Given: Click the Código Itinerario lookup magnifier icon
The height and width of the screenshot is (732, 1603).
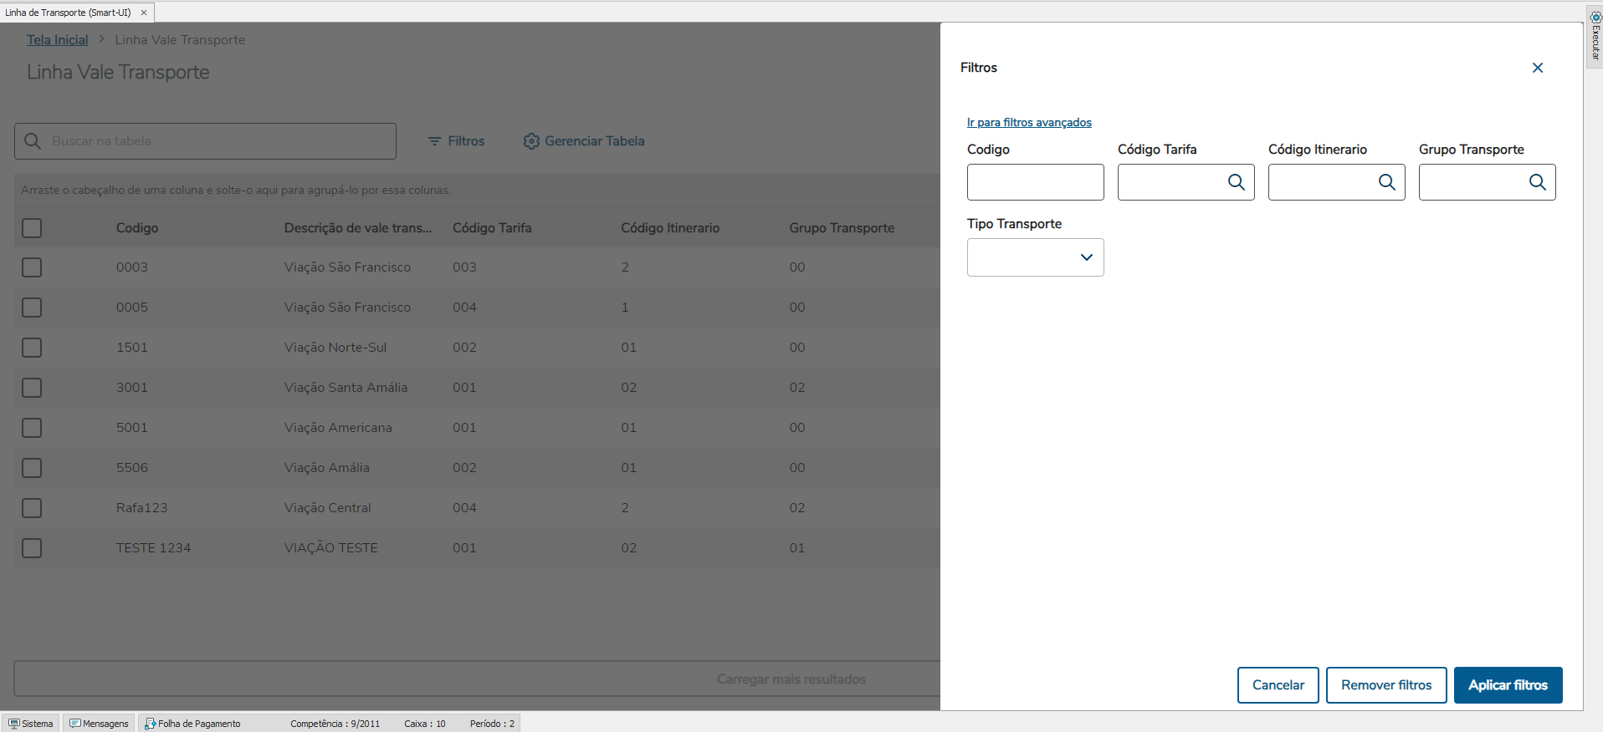Looking at the screenshot, I should [1386, 182].
